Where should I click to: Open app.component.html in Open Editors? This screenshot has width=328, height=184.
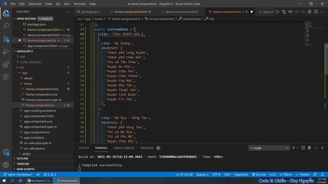42,46
